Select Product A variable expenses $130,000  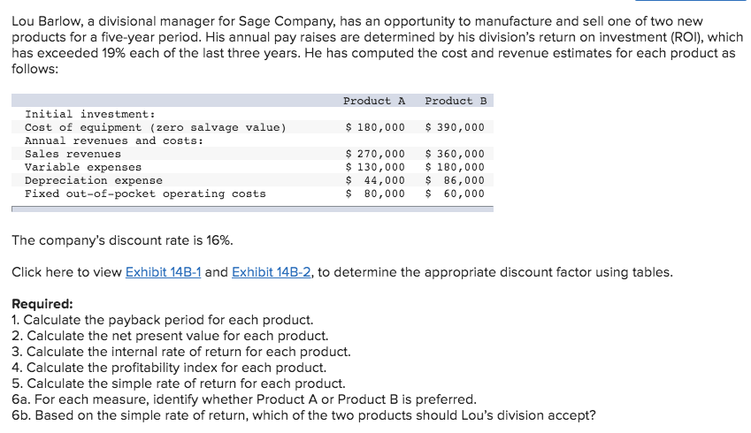375,167
